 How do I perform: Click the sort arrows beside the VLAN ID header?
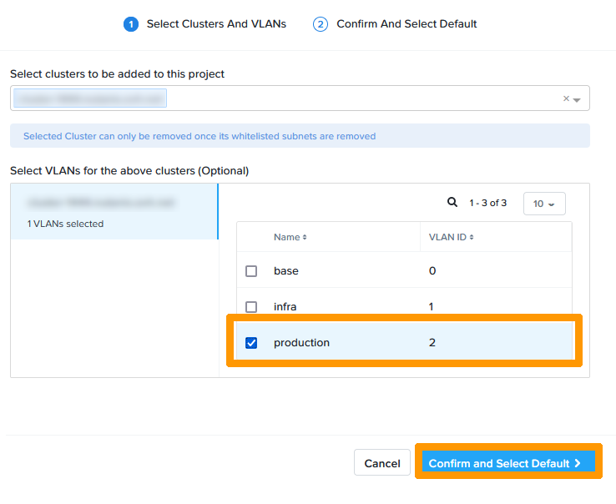(x=472, y=238)
